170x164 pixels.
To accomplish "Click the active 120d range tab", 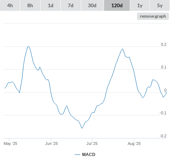I will tap(117, 5).
